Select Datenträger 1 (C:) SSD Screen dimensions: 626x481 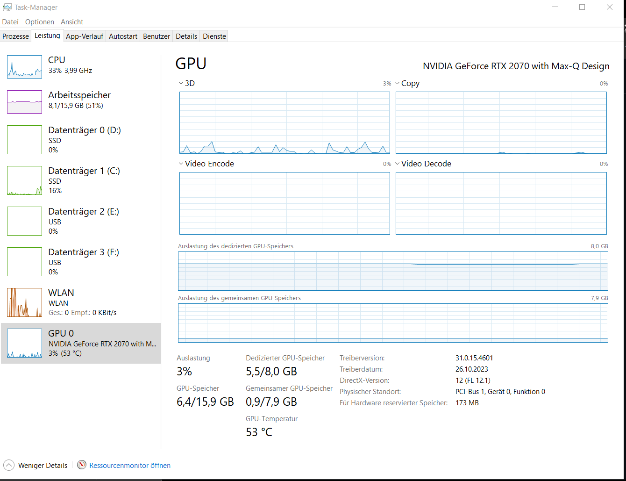(x=79, y=180)
